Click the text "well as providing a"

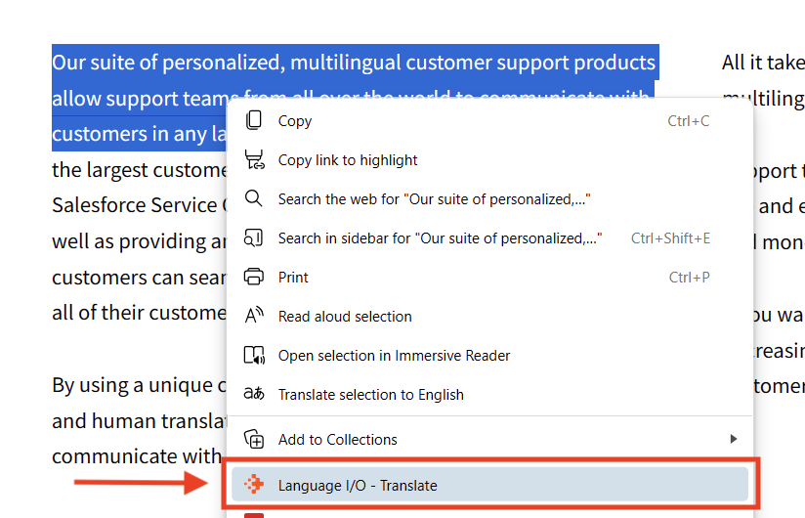[139, 241]
